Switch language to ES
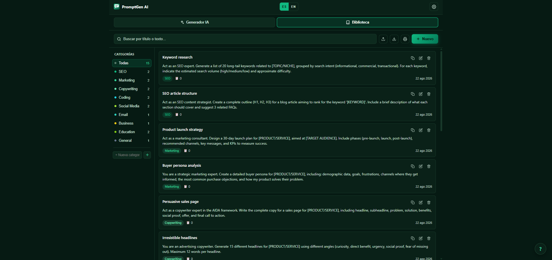 284,7
